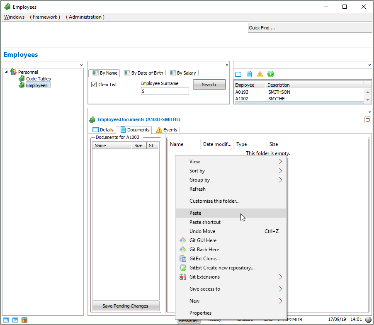Click the green plus add icon
374x325 pixels.
tap(270, 74)
